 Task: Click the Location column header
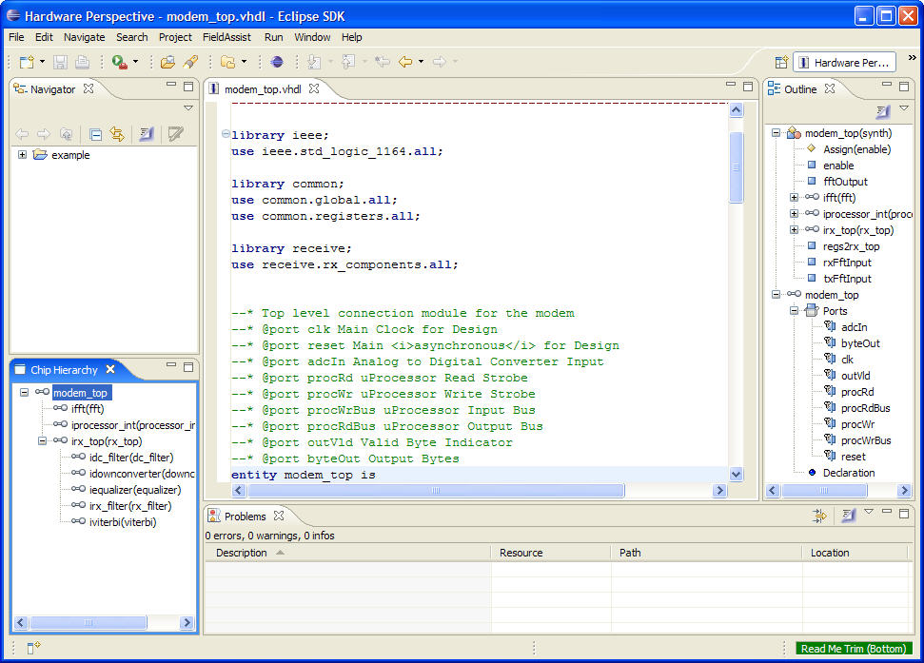click(854, 553)
